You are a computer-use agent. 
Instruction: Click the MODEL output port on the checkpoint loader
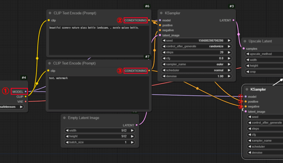click(25, 91)
